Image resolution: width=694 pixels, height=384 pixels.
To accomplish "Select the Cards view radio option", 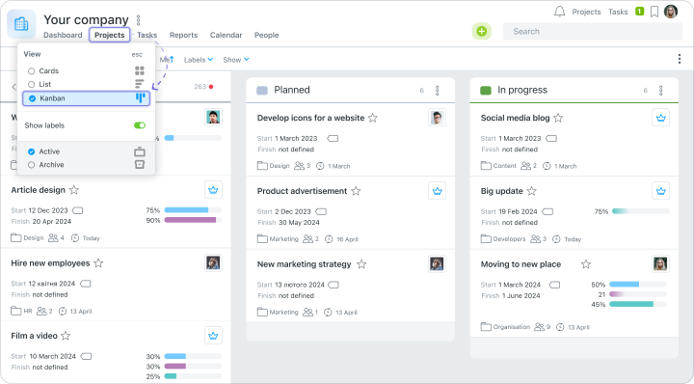I will tap(31, 70).
